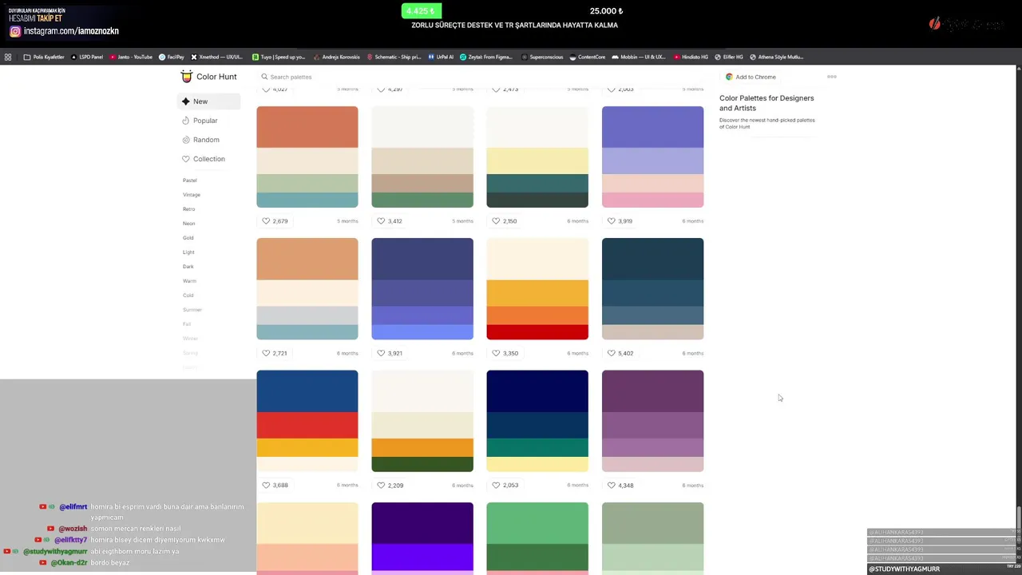The width and height of the screenshot is (1022, 575).
Task: Open the Tuyo bookmark
Action: 279,57
